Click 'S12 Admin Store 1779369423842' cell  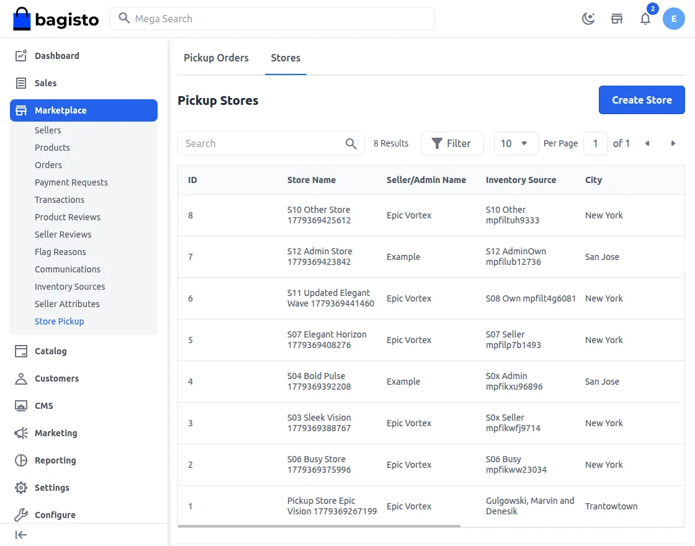point(320,257)
